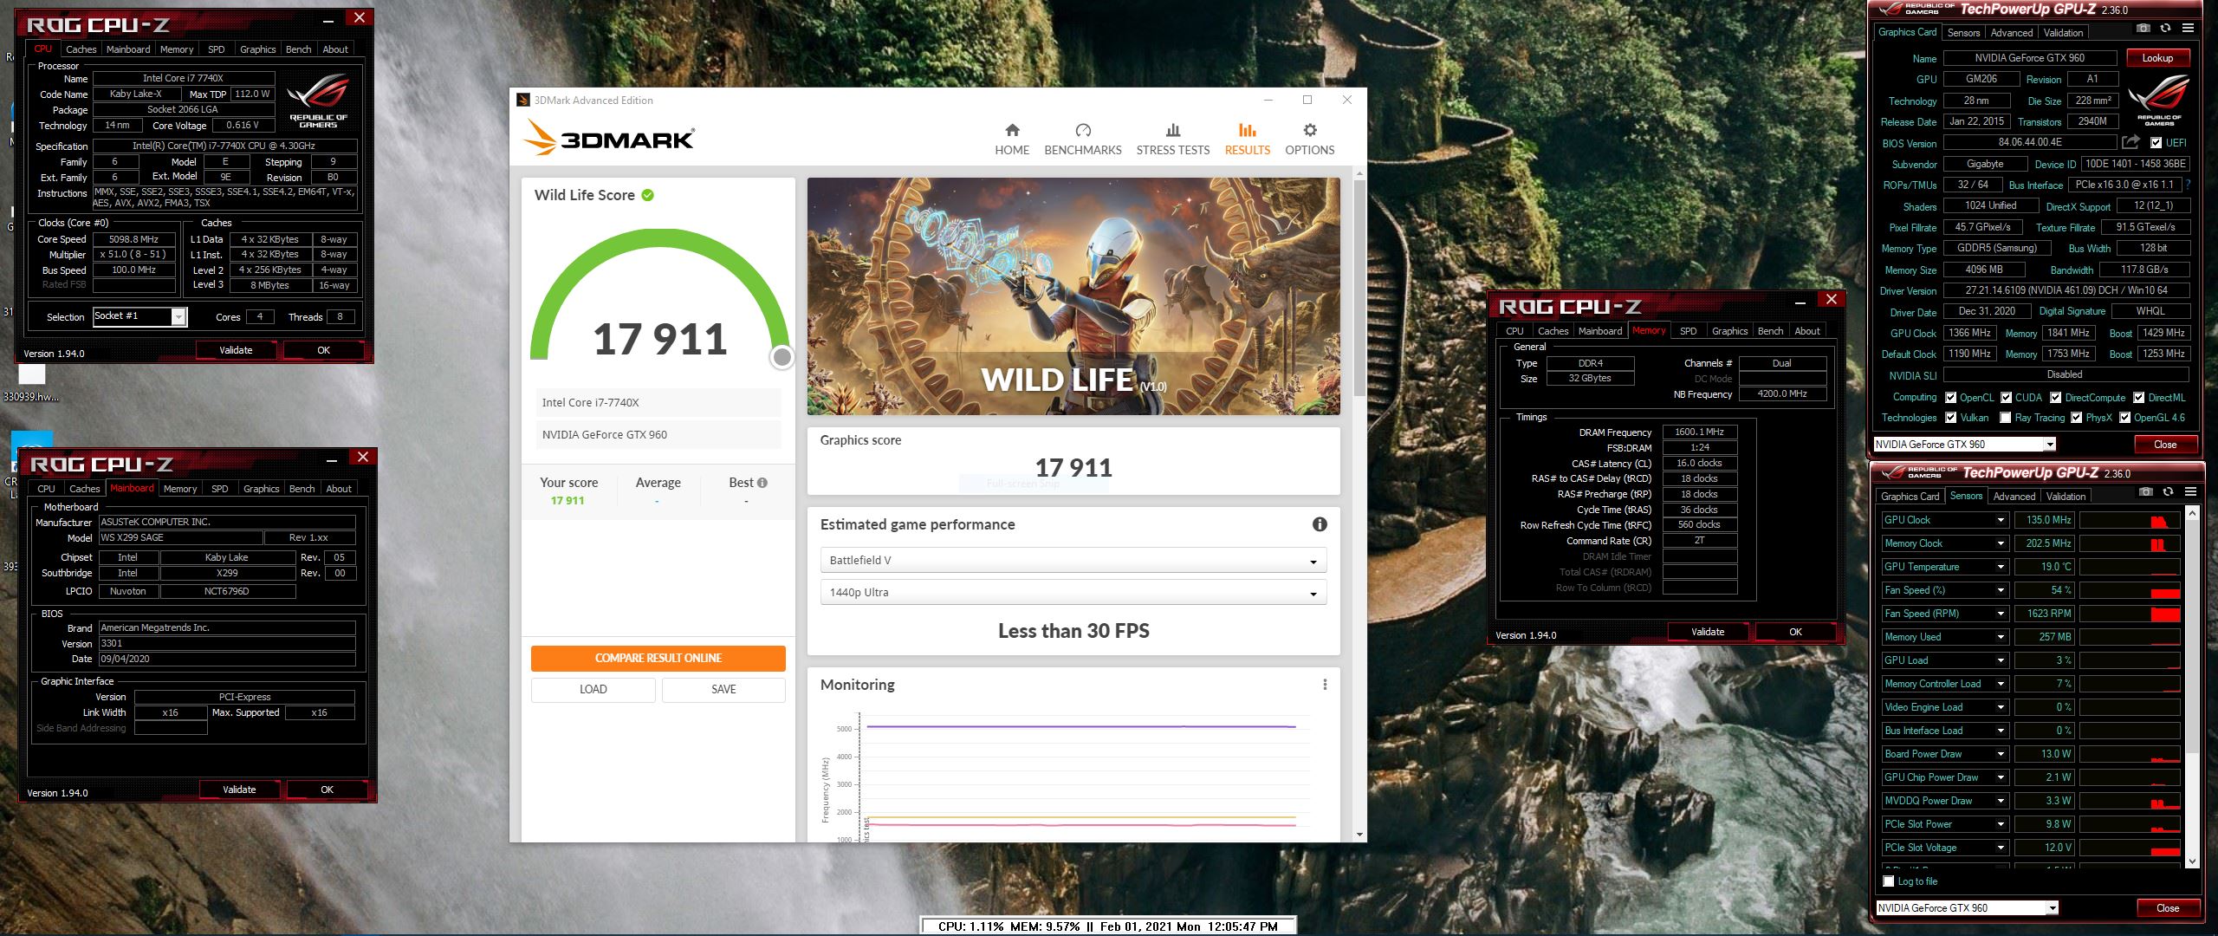
Task: Open the Socket #1 selection dropdown
Action: [x=139, y=316]
